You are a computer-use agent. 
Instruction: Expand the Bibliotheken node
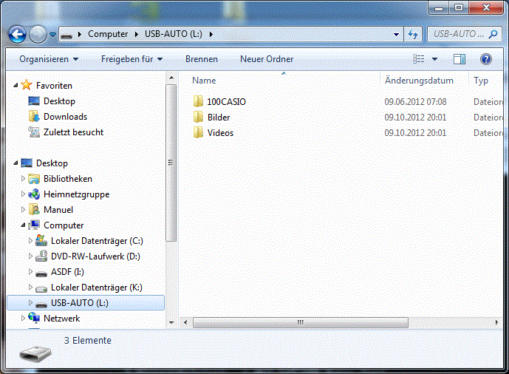point(23,178)
